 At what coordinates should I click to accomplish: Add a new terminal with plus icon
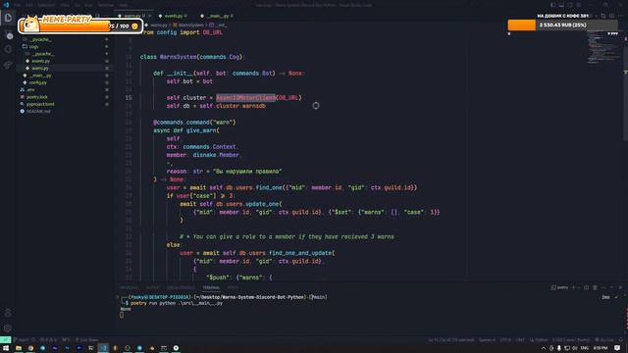pyautogui.click(x=573, y=287)
